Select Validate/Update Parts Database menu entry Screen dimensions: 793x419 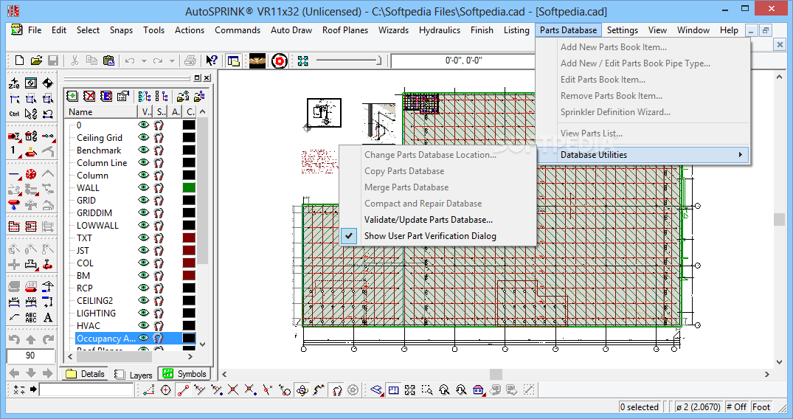pyautogui.click(x=429, y=220)
